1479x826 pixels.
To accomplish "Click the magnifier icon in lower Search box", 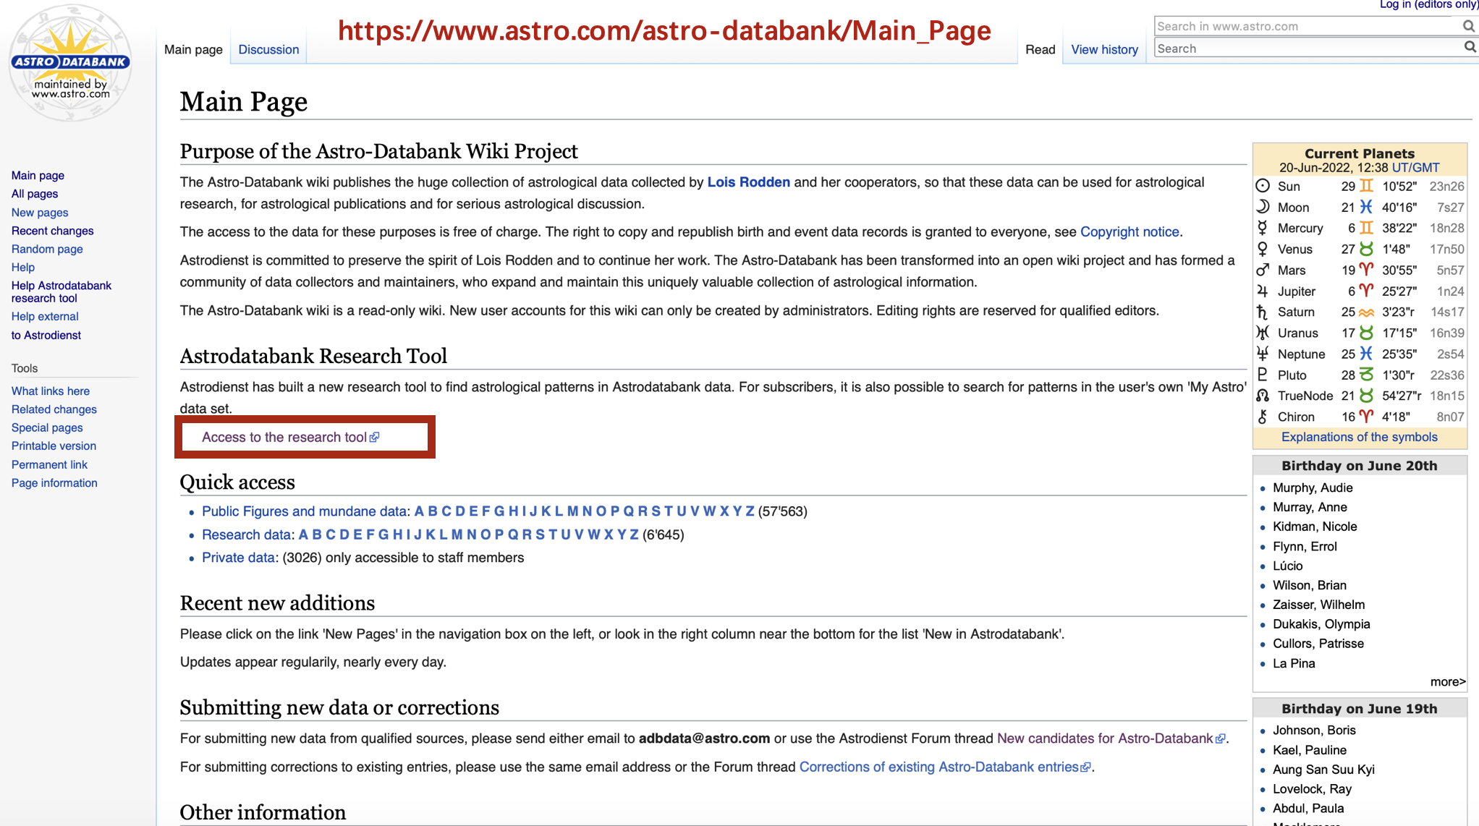I will click(1469, 48).
